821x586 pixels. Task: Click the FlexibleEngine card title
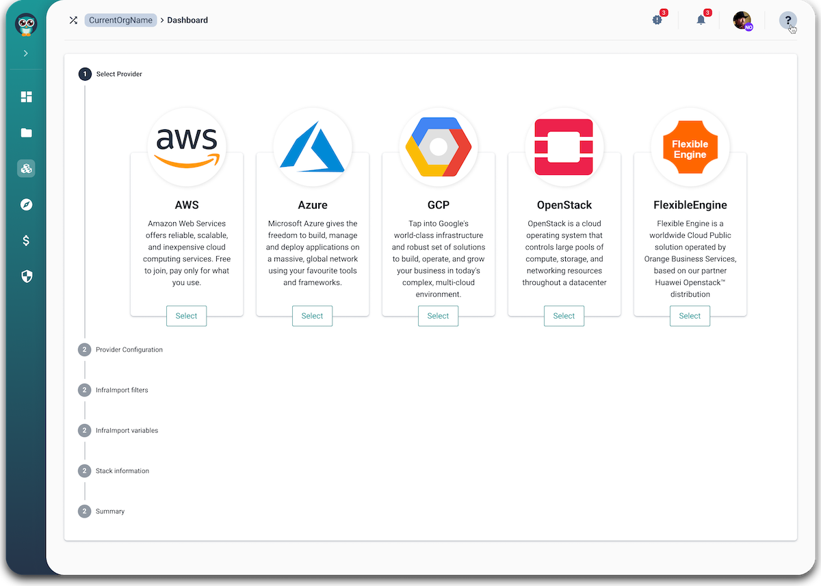(690, 205)
